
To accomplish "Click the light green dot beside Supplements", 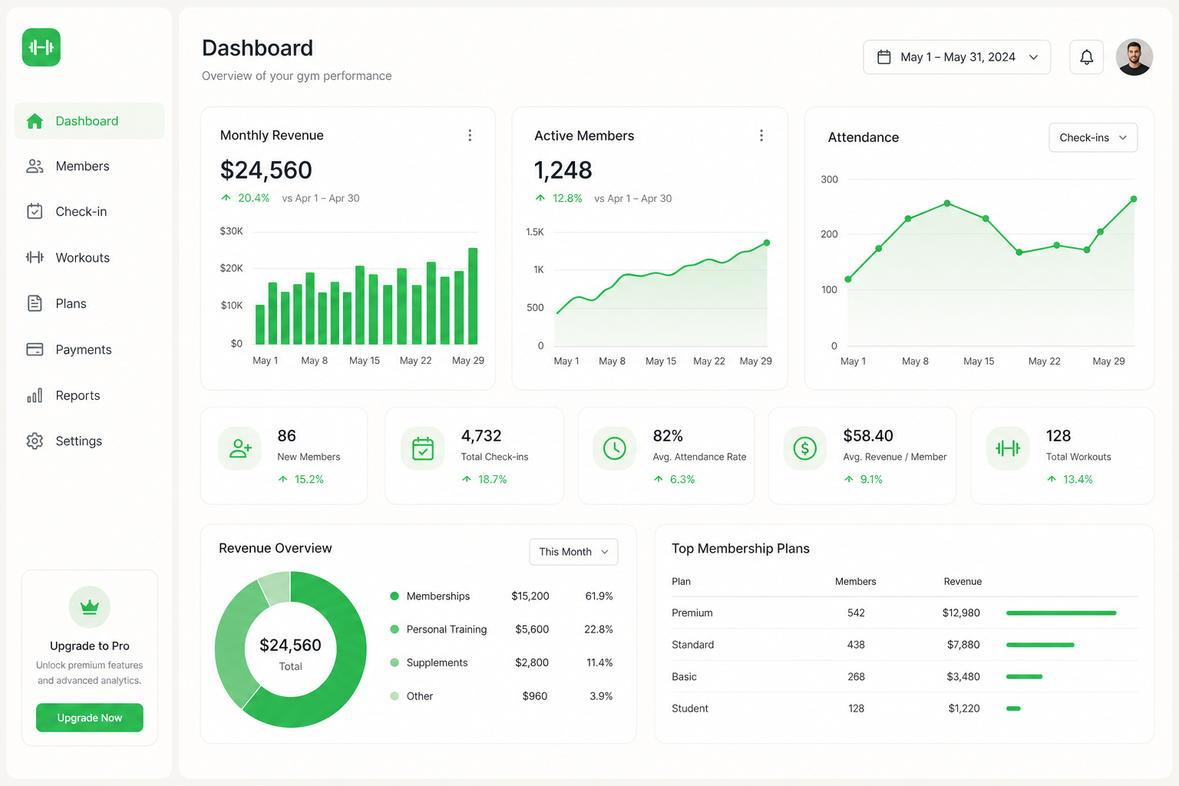I will tap(395, 662).
